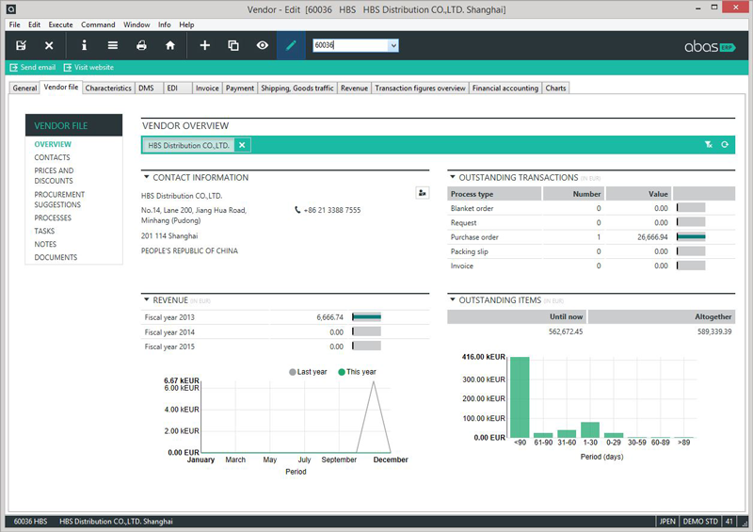The image size is (753, 532).
Task: Click the pencil edit mode icon
Action: [291, 45]
